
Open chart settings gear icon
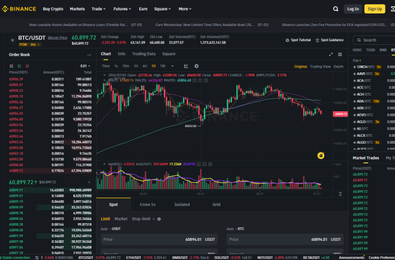pyautogui.click(x=197, y=66)
